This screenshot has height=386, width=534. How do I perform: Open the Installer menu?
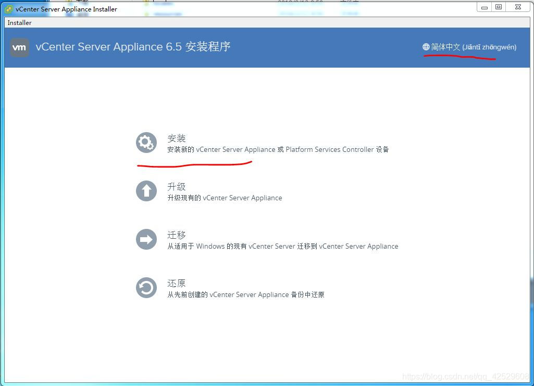(x=19, y=23)
